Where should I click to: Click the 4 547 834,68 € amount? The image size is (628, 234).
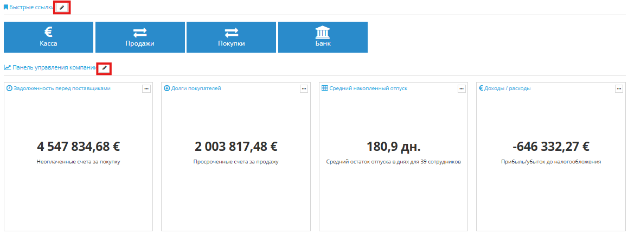79,147
